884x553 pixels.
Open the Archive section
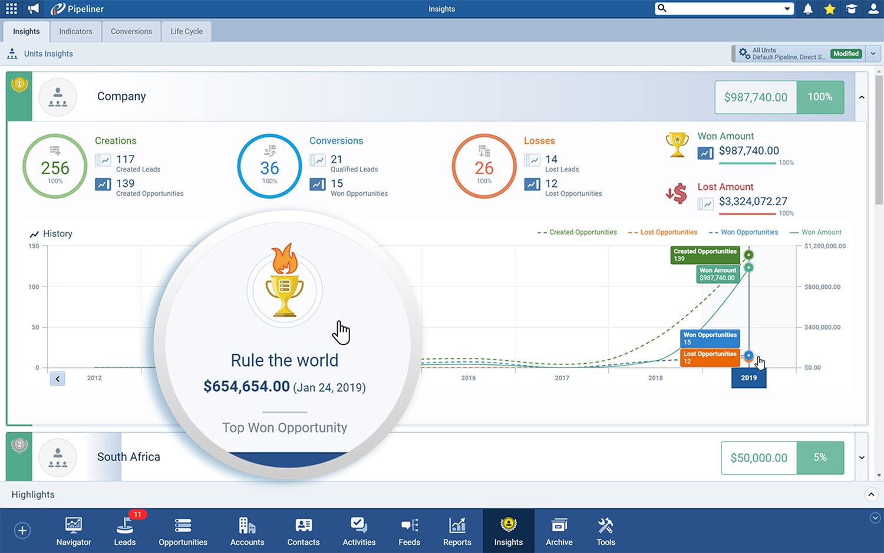[x=558, y=531]
